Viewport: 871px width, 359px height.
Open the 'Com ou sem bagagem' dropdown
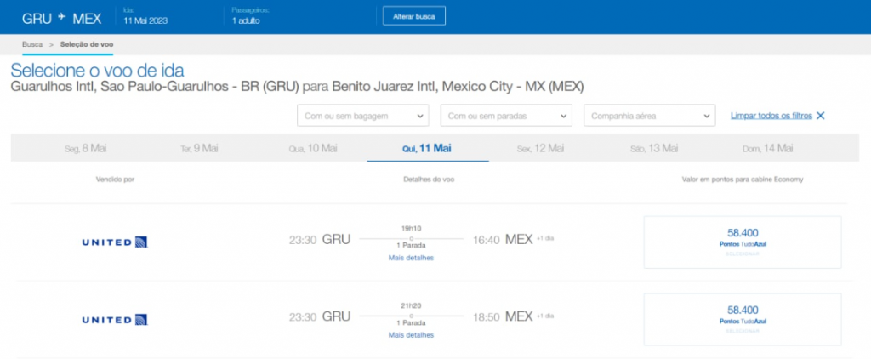[x=362, y=115]
